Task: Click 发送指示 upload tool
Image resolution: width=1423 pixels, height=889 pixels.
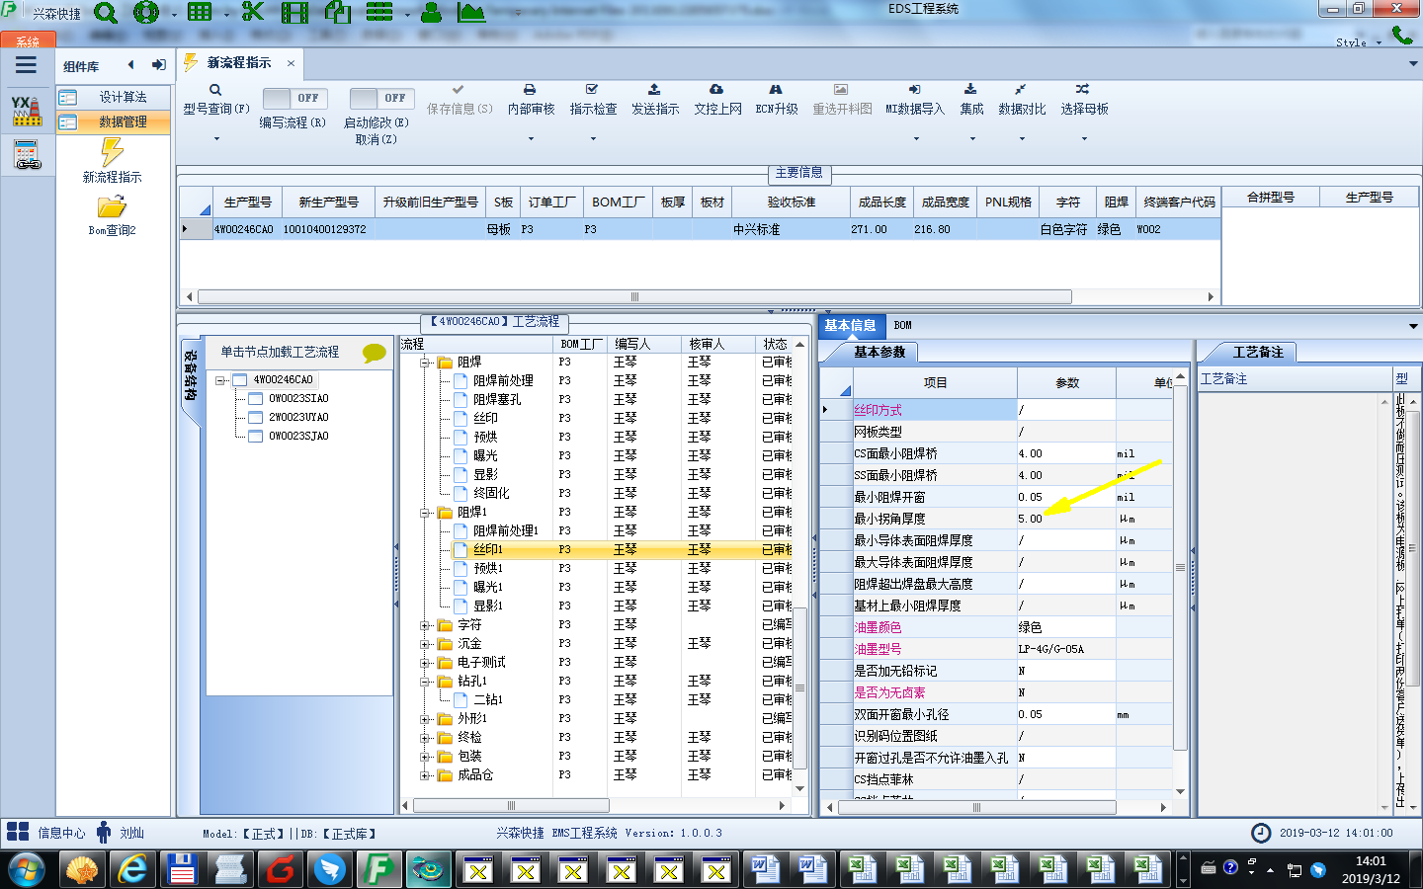Action: coord(655,100)
